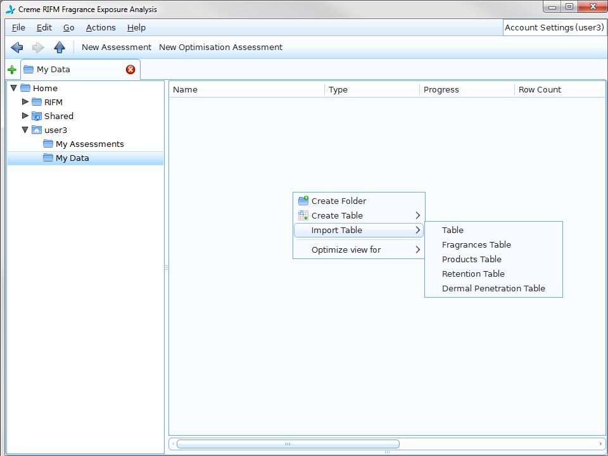The image size is (608, 456).
Task: Select Shared folder in tree
Action: click(59, 117)
